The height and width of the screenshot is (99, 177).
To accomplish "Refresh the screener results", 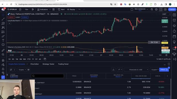I will (x=11, y=70).
